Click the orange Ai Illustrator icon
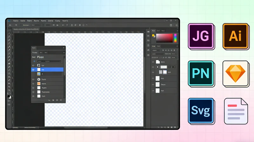Viewport: 254px width, 142px height. (236, 36)
